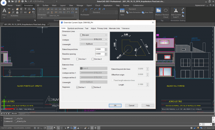Open the Wipeout tool
215x130 pixels.
159,11
